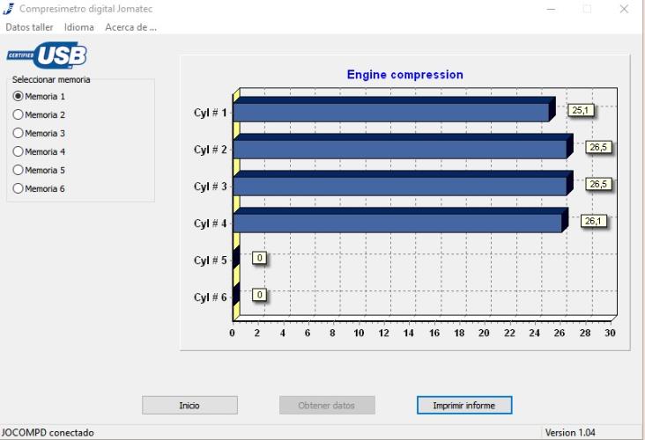Image resolution: width=645 pixels, height=440 pixels.
Task: Select Memoria 6 radio button
Action: pos(18,188)
